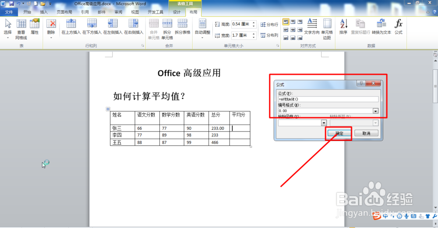438x228 pixels.
Task: Click the table move handle
Action: [108, 109]
